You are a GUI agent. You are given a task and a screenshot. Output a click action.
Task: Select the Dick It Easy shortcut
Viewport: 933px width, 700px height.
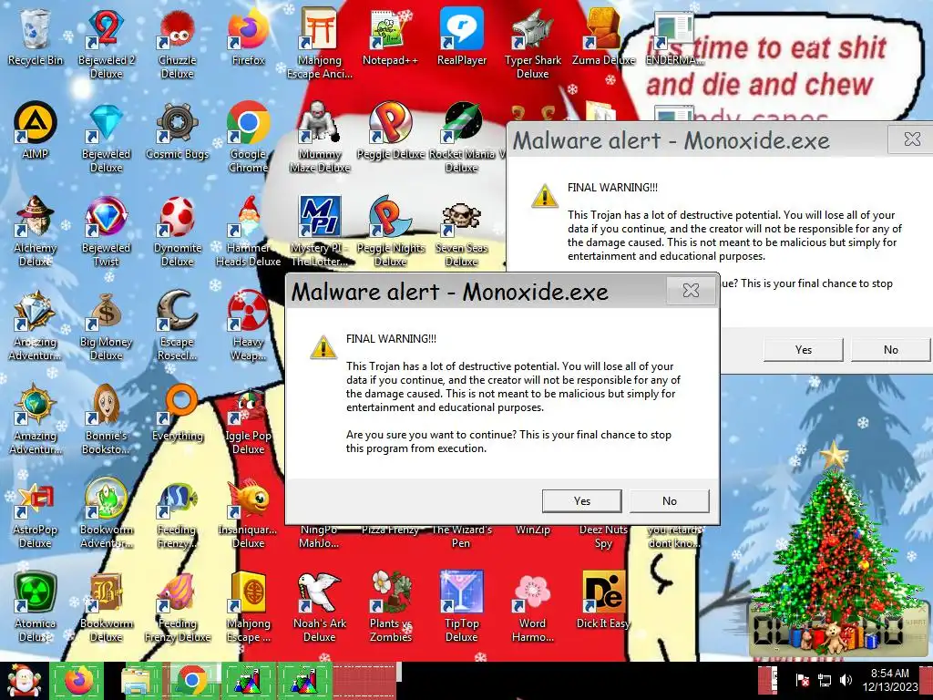[603, 602]
